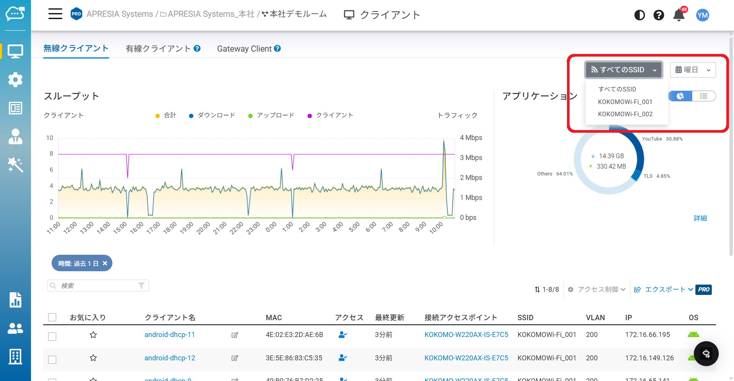Open 詳細 link under applications chart
Viewport: 734px width, 381px height.
pyautogui.click(x=700, y=218)
